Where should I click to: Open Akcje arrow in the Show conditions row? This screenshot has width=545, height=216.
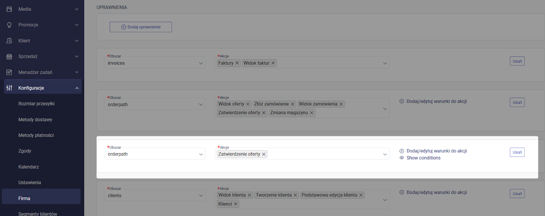(385, 154)
